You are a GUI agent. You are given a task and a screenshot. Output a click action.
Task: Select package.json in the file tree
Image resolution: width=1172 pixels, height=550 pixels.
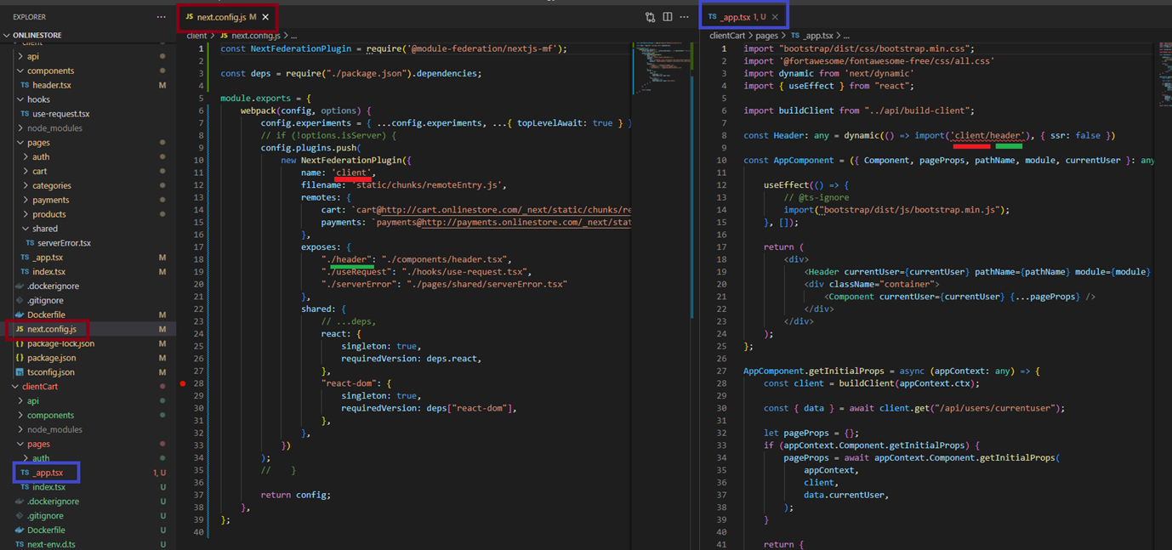51,358
